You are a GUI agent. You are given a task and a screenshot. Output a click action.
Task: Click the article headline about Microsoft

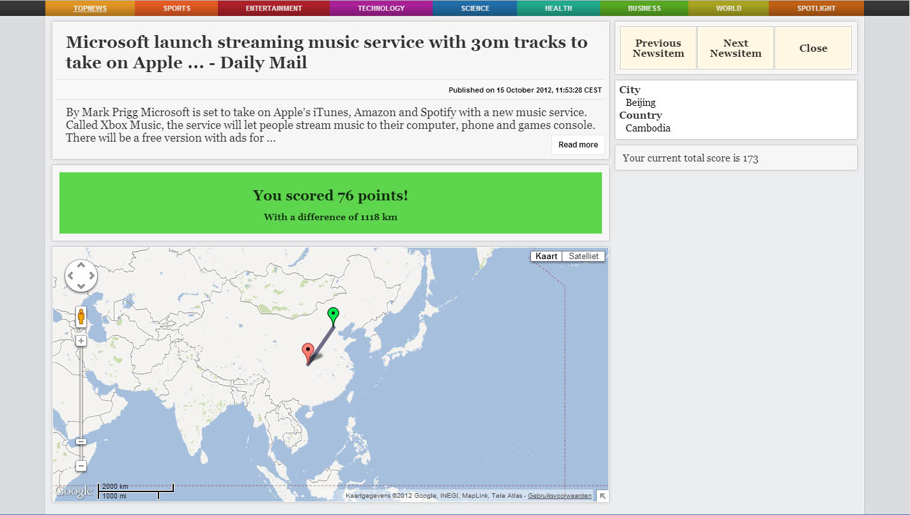pyautogui.click(x=327, y=52)
